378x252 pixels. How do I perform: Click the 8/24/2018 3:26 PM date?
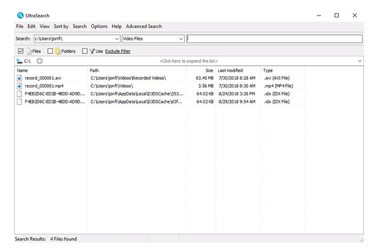coord(237,94)
